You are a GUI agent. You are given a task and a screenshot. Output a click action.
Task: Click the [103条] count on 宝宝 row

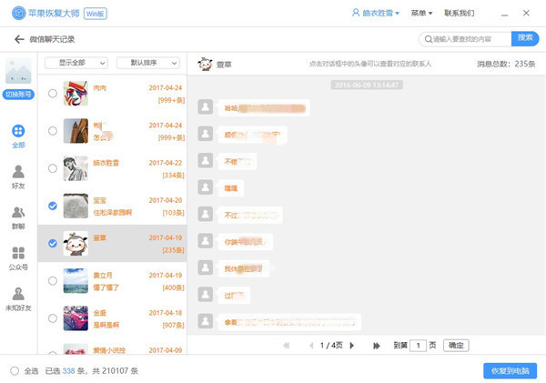tap(173, 213)
